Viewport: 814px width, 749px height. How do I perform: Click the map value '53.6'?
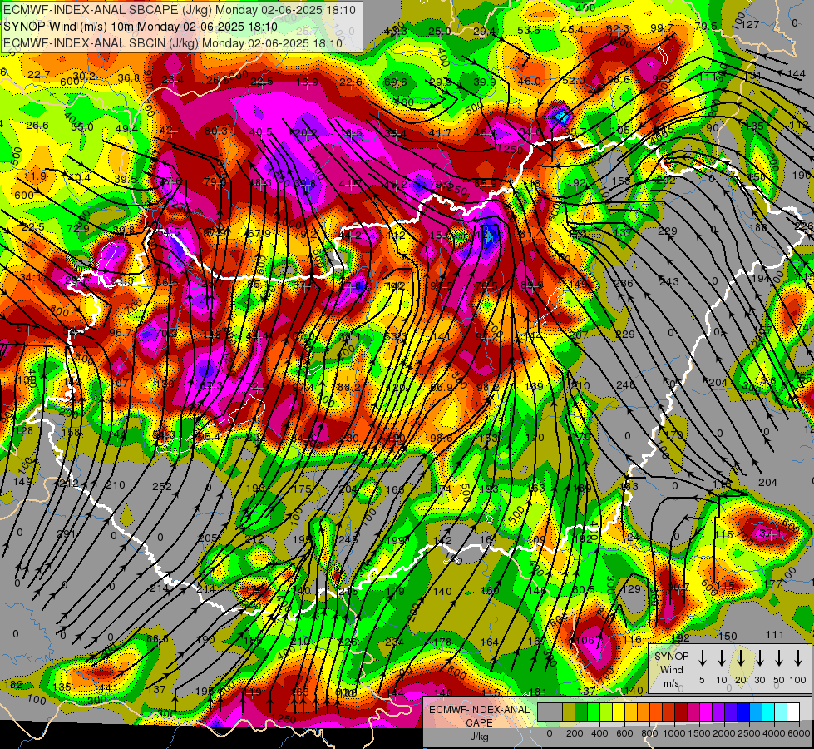[529, 31]
